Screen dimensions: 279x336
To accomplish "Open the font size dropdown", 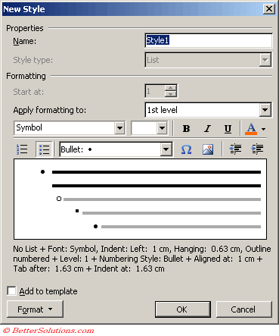I will click(163, 128).
